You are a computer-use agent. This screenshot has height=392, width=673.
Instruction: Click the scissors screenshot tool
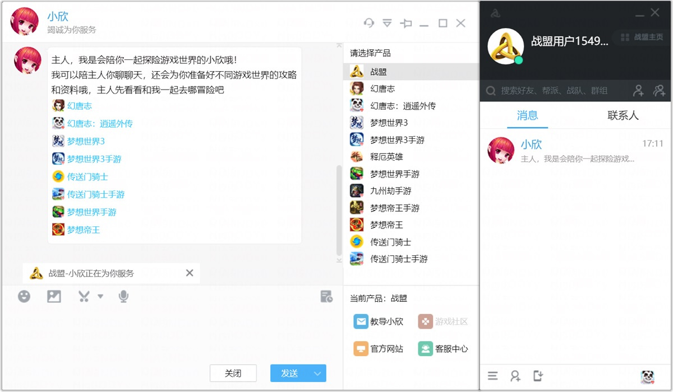pyautogui.click(x=84, y=296)
